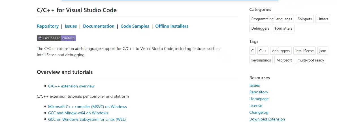Select the Snippets category tag
The height and width of the screenshot is (123, 337).
304,19
